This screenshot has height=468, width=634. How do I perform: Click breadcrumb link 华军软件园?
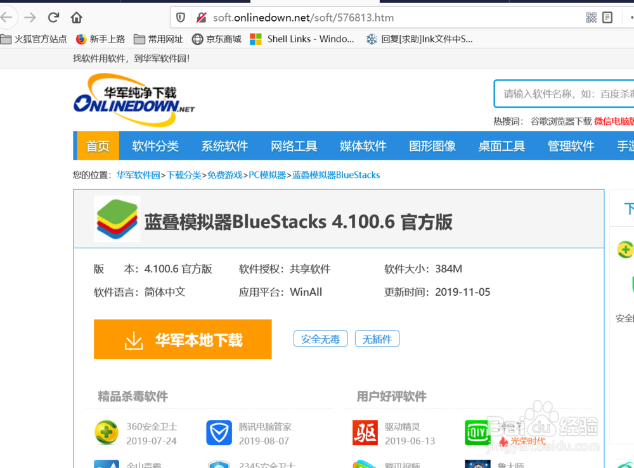click(x=138, y=175)
